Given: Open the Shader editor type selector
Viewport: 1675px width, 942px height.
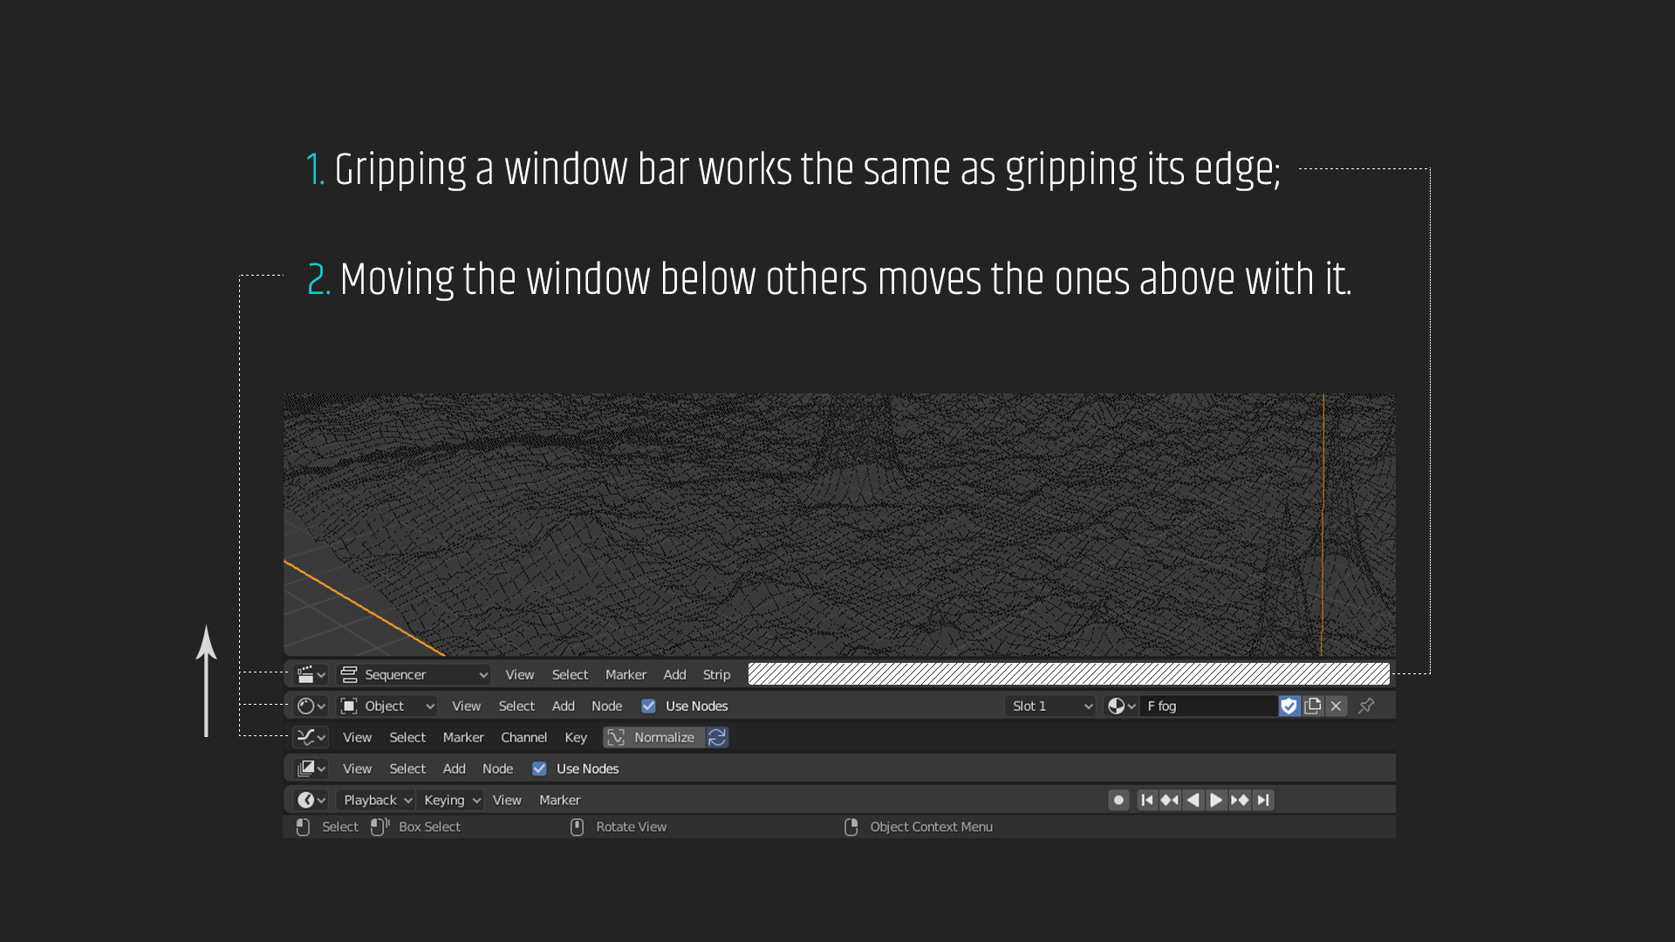Looking at the screenshot, I should (311, 706).
